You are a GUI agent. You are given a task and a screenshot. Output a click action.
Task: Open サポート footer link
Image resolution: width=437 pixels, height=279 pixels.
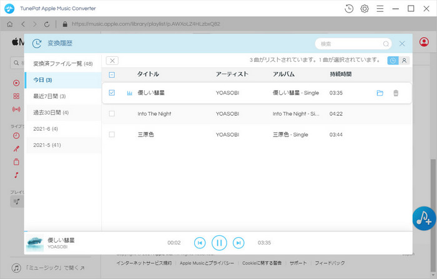tap(298, 263)
